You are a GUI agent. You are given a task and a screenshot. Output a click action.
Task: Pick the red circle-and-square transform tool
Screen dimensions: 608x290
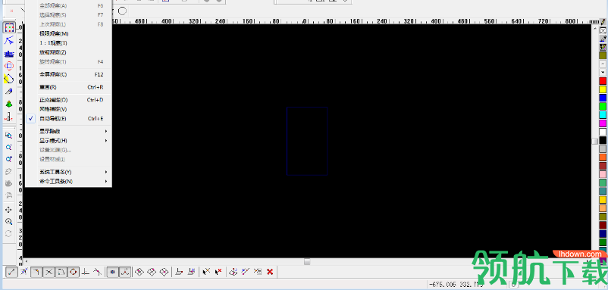coord(9,66)
